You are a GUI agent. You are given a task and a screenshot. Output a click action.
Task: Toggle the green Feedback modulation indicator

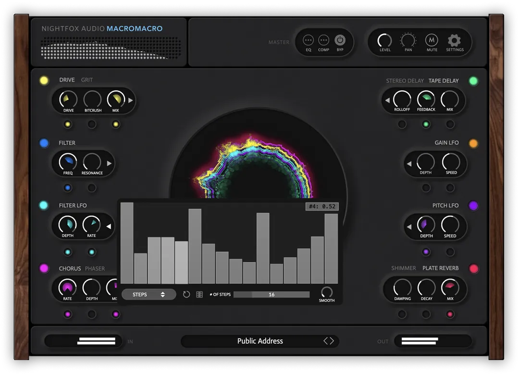coord(426,125)
